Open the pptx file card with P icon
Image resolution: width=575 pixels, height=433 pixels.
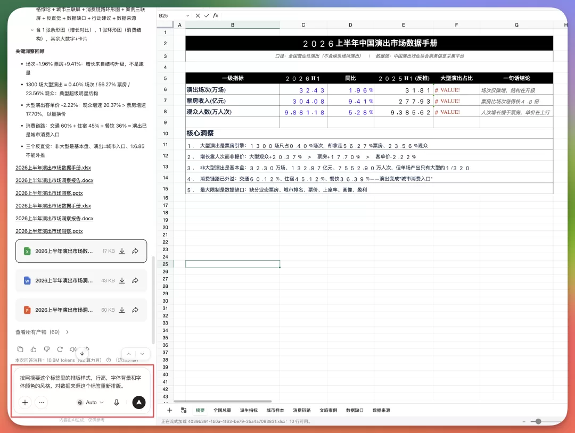click(81, 310)
